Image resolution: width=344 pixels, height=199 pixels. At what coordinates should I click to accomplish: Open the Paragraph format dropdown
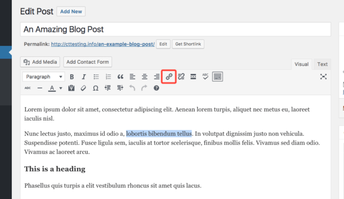[x=44, y=77]
